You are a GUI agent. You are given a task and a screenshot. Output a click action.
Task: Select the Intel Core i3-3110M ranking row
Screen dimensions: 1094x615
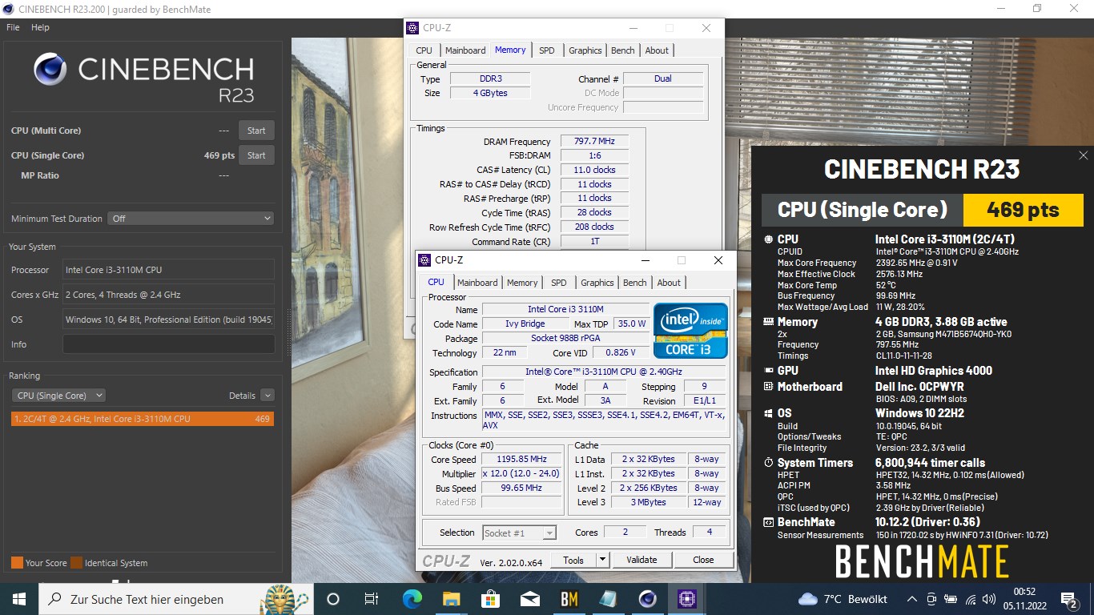(x=143, y=419)
